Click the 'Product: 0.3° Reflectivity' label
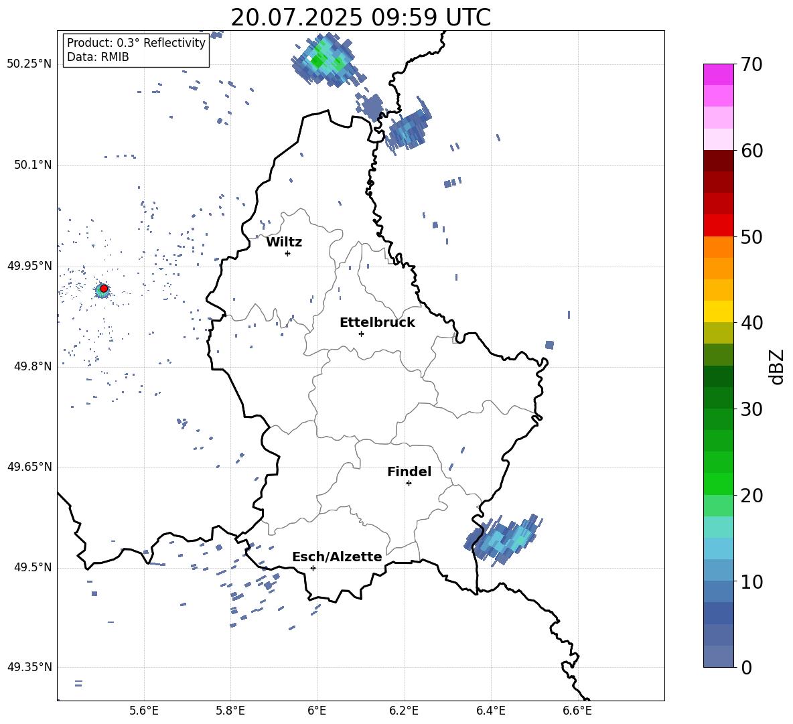This screenshot has height=724, width=793. 136,43
